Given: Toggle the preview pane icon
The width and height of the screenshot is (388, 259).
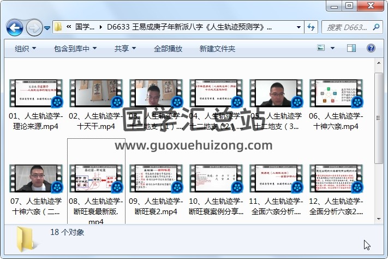Looking at the screenshot, I should [x=352, y=48].
